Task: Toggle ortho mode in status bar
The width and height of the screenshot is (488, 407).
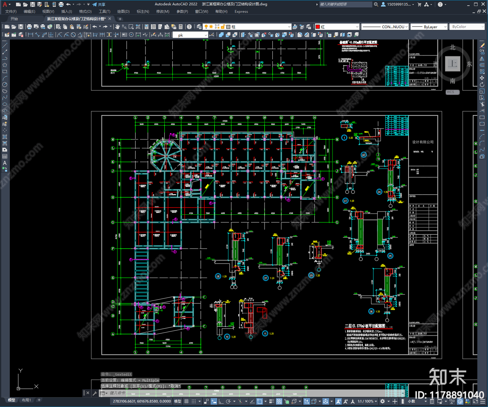Action: click(x=221, y=401)
